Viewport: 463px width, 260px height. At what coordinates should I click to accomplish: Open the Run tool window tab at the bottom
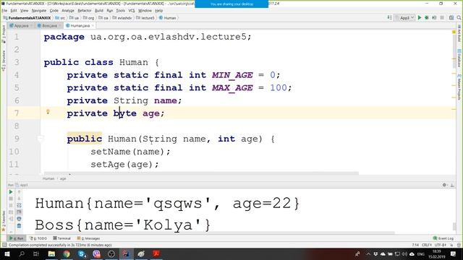tap(17, 238)
